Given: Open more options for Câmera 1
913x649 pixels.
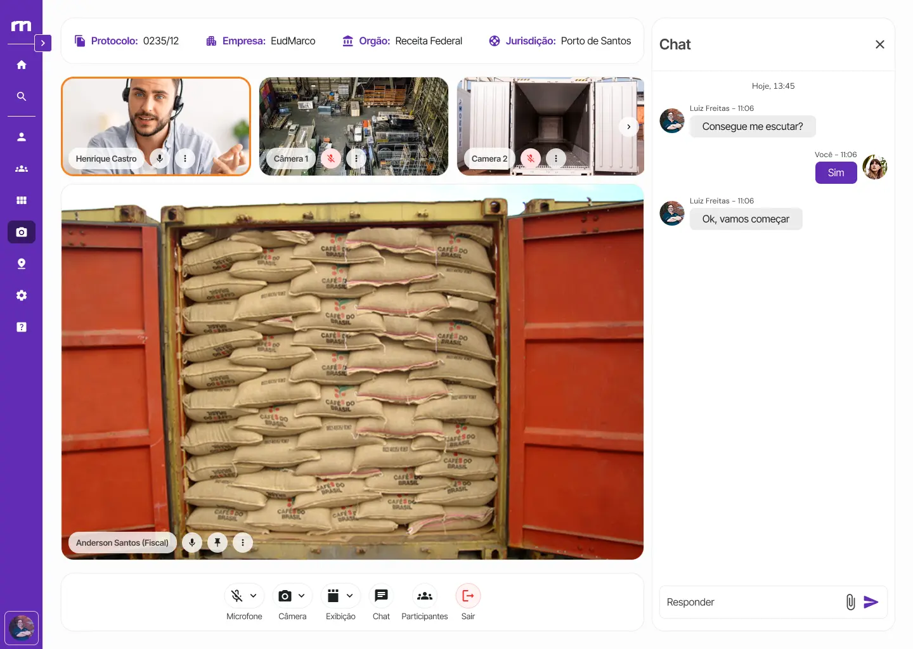Looking at the screenshot, I should (356, 158).
